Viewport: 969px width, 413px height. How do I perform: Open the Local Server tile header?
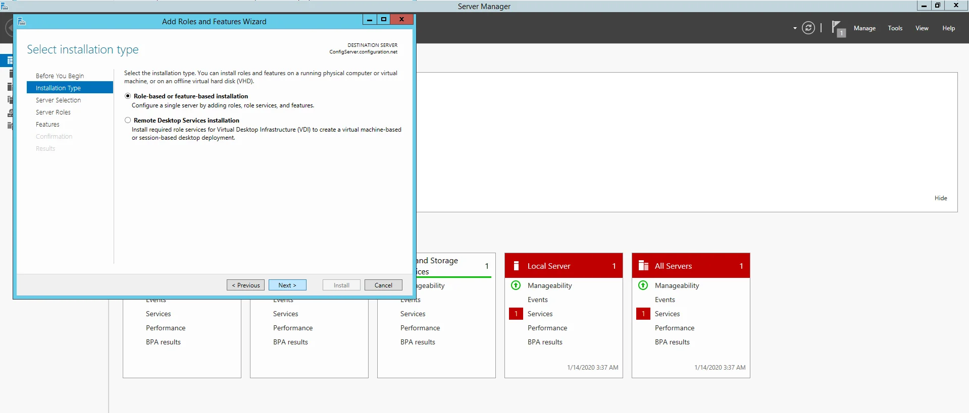click(564, 266)
